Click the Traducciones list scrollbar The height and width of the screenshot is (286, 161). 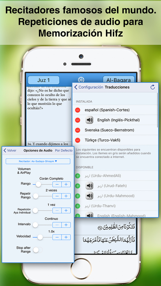158,110
